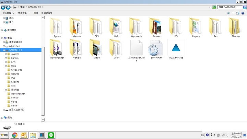
Task: Open Outlook from the taskbar
Action: [x=24, y=135]
